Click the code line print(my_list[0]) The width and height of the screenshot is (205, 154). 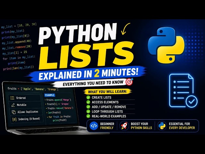(15, 37)
